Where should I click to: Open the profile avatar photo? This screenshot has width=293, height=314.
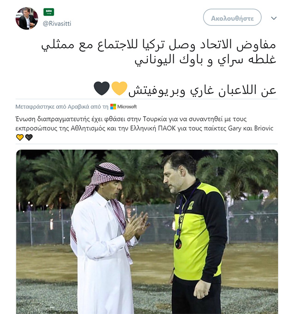[x=27, y=18]
